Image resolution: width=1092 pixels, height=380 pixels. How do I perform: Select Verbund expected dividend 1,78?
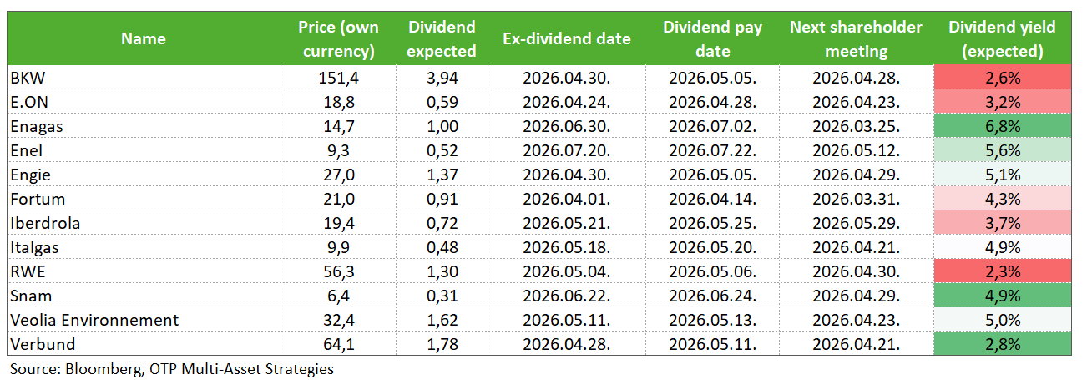click(x=442, y=344)
